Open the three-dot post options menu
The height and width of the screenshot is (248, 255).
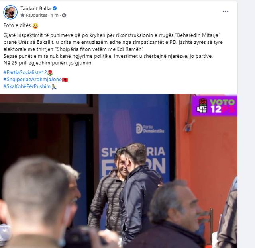click(226, 12)
